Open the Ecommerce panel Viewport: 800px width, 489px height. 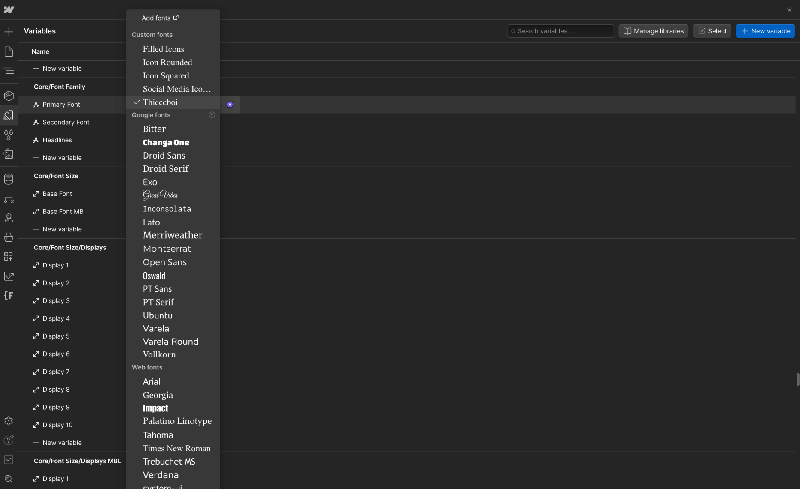click(9, 237)
